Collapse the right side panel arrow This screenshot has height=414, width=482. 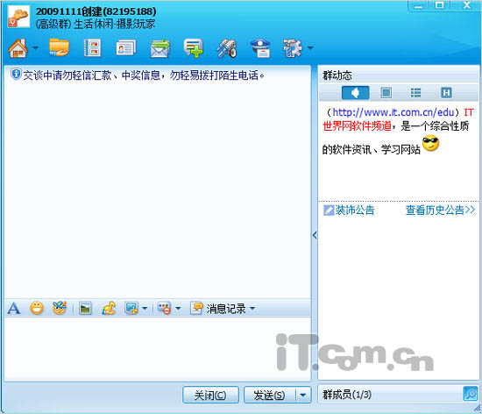pyautogui.click(x=315, y=235)
